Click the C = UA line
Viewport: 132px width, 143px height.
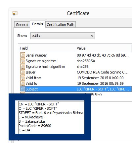[24, 130]
